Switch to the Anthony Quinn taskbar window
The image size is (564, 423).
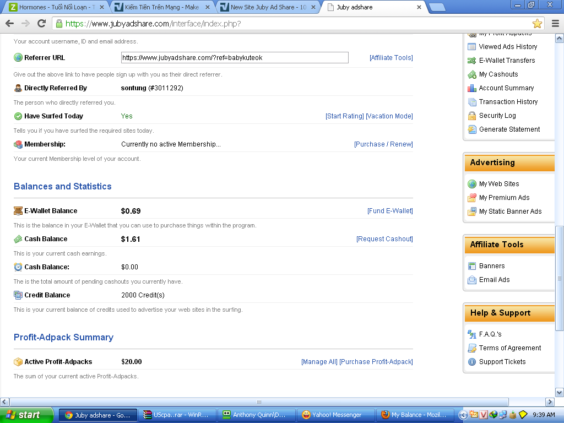pos(256,415)
